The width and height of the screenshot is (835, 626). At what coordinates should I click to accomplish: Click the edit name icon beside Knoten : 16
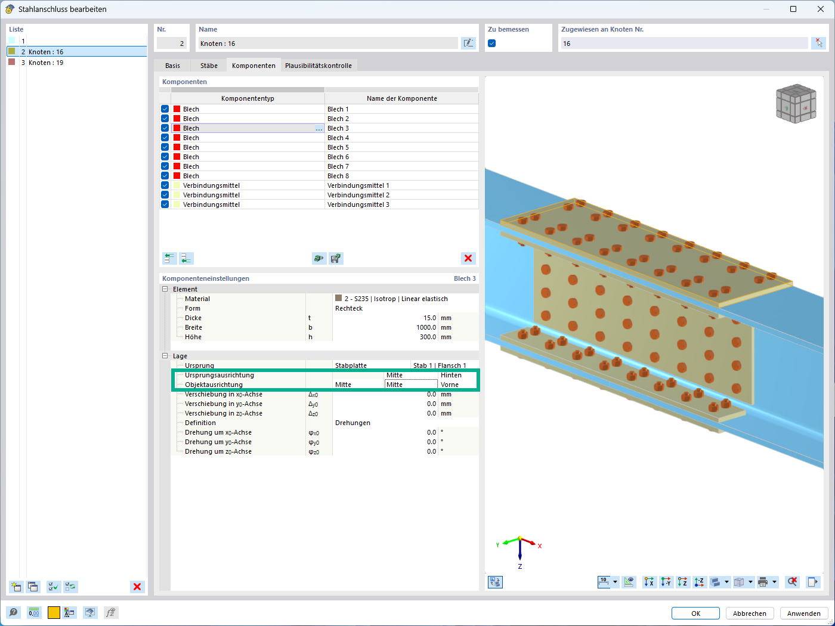(x=468, y=43)
